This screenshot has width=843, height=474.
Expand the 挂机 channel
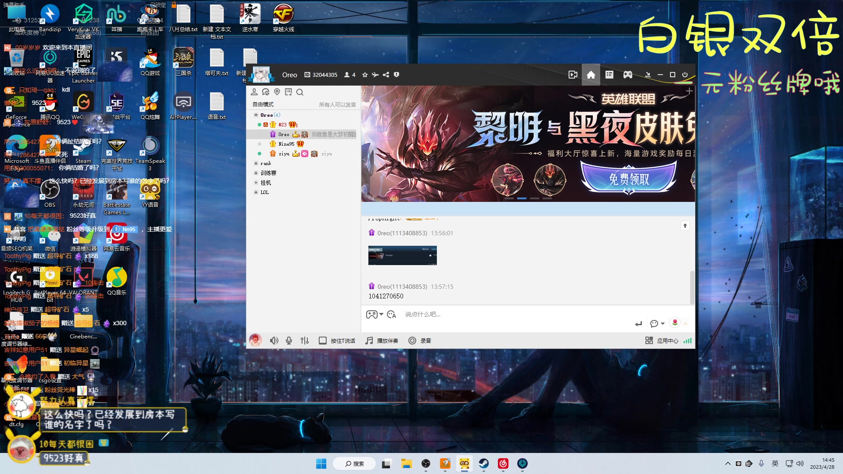coord(256,183)
